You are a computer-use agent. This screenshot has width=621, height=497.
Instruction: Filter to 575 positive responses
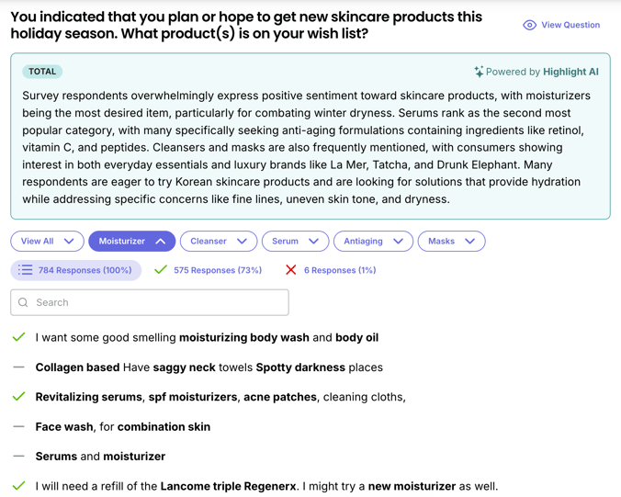coord(218,270)
